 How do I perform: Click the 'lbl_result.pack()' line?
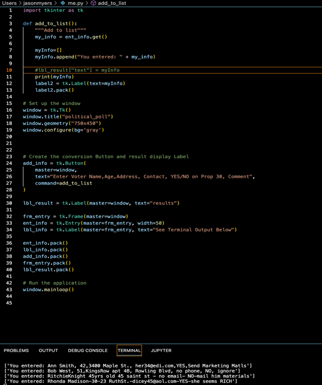tap(48, 269)
